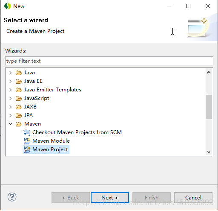Maximize the New wizard window
This screenshot has height=211, width=218.
[x=188, y=6]
